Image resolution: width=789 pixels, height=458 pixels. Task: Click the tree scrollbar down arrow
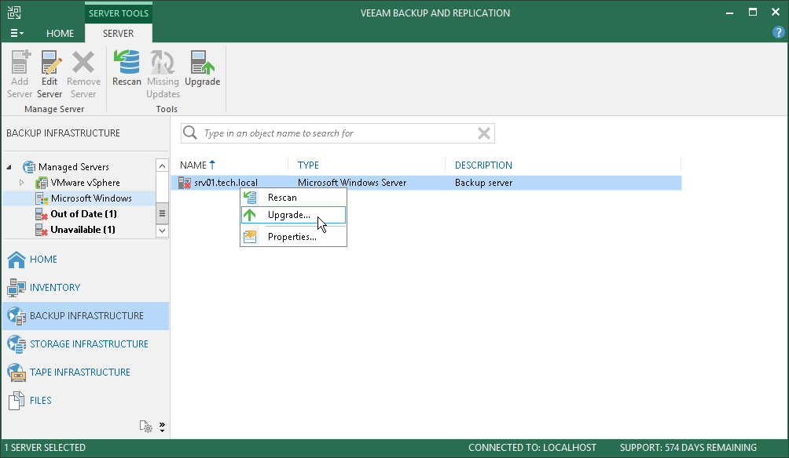click(x=162, y=231)
